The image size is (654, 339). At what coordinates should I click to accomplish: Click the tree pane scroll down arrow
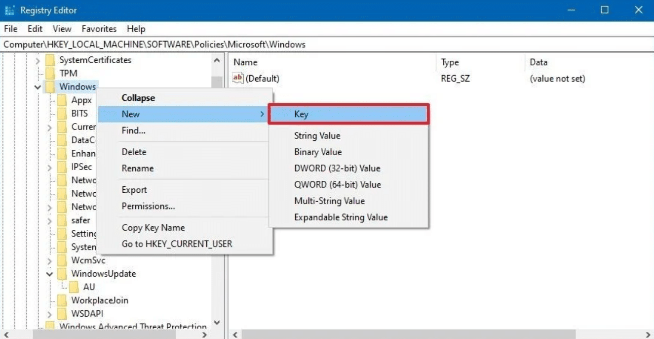217,323
